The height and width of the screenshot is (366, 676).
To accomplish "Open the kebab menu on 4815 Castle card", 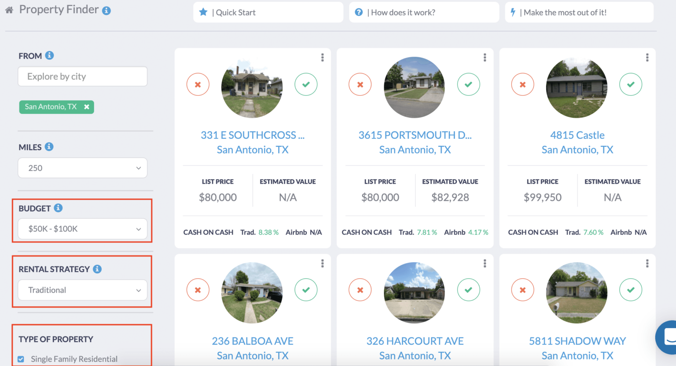I will click(647, 57).
